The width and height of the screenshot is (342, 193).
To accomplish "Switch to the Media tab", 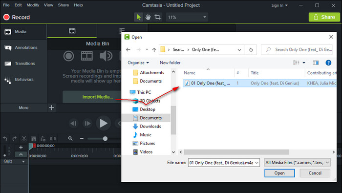I will point(23,32).
